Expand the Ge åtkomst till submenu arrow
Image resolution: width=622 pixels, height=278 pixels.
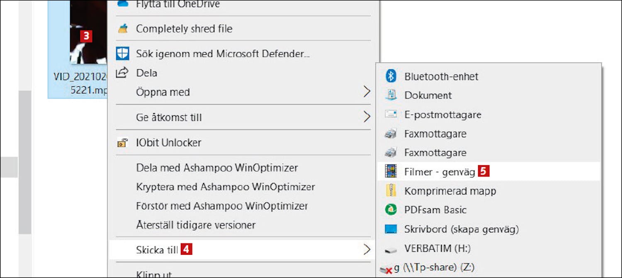(x=367, y=117)
